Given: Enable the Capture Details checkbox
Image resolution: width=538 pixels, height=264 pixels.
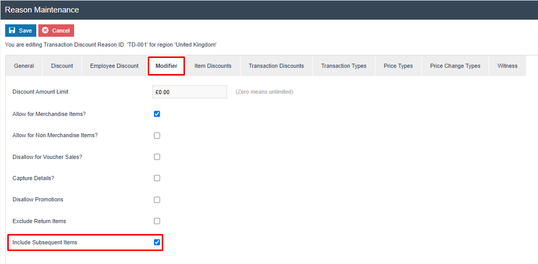Looking at the screenshot, I should (157, 178).
